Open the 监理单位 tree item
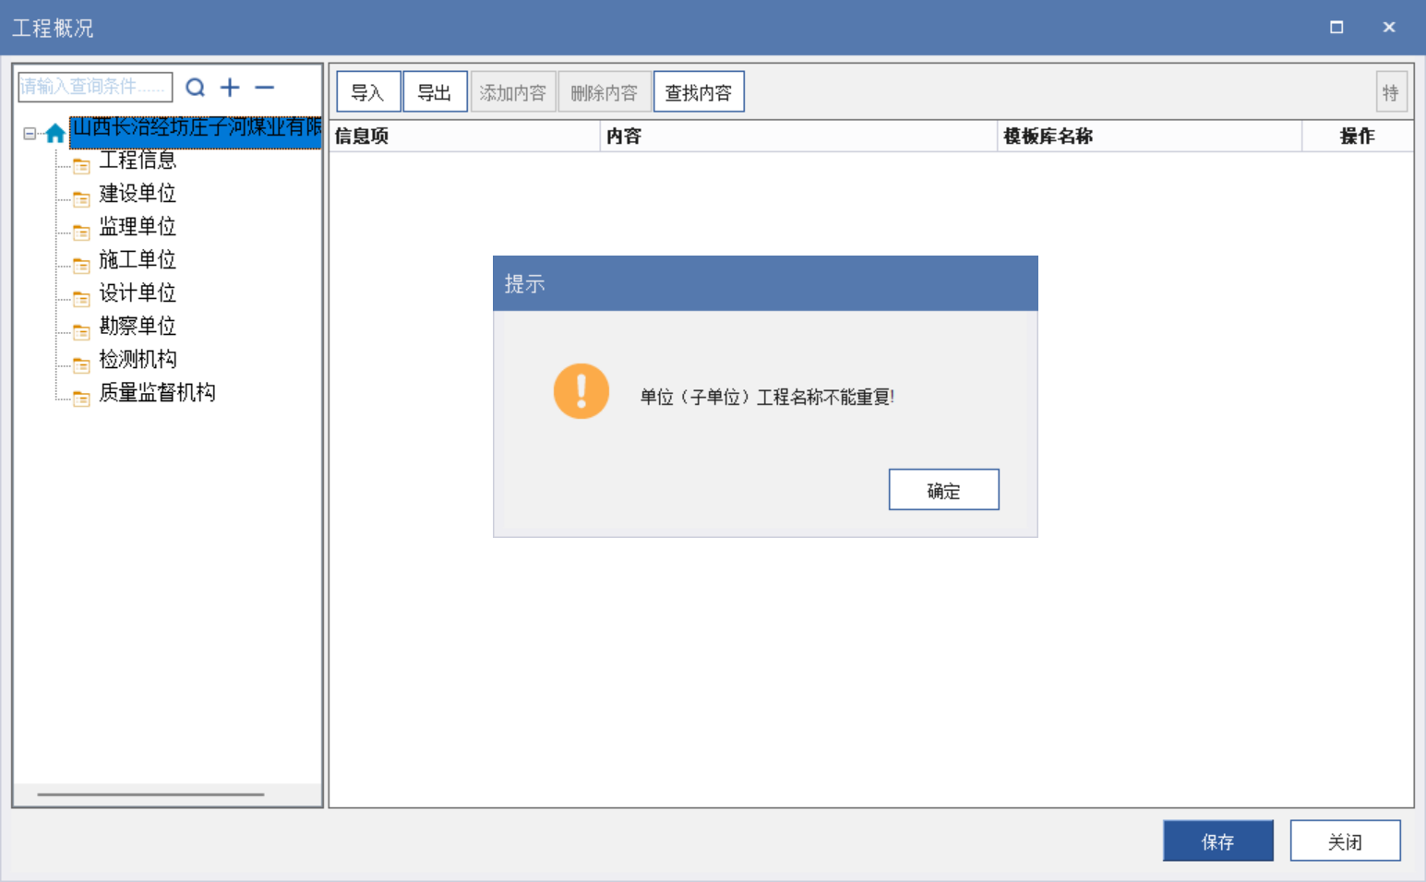Image resolution: width=1426 pixels, height=882 pixels. tap(138, 227)
